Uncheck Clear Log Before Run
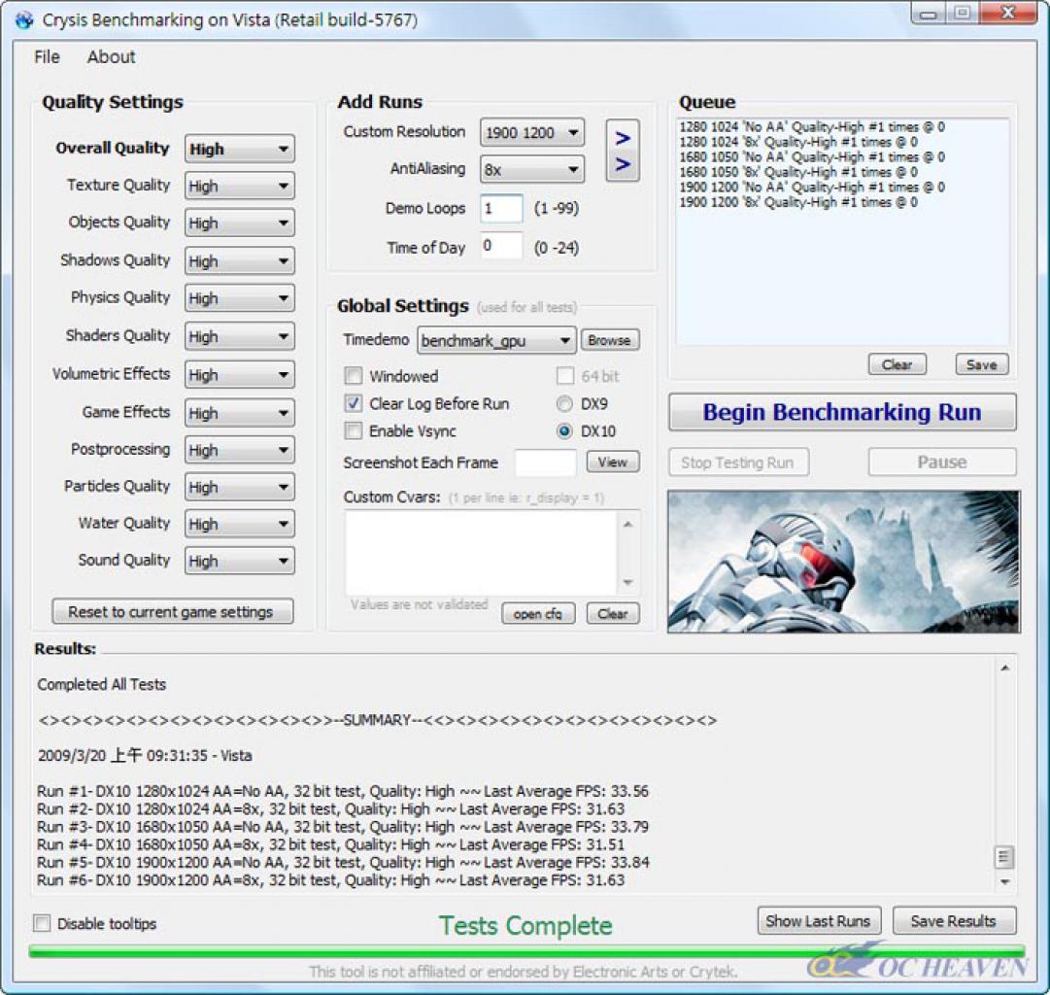This screenshot has width=1050, height=995. (353, 403)
